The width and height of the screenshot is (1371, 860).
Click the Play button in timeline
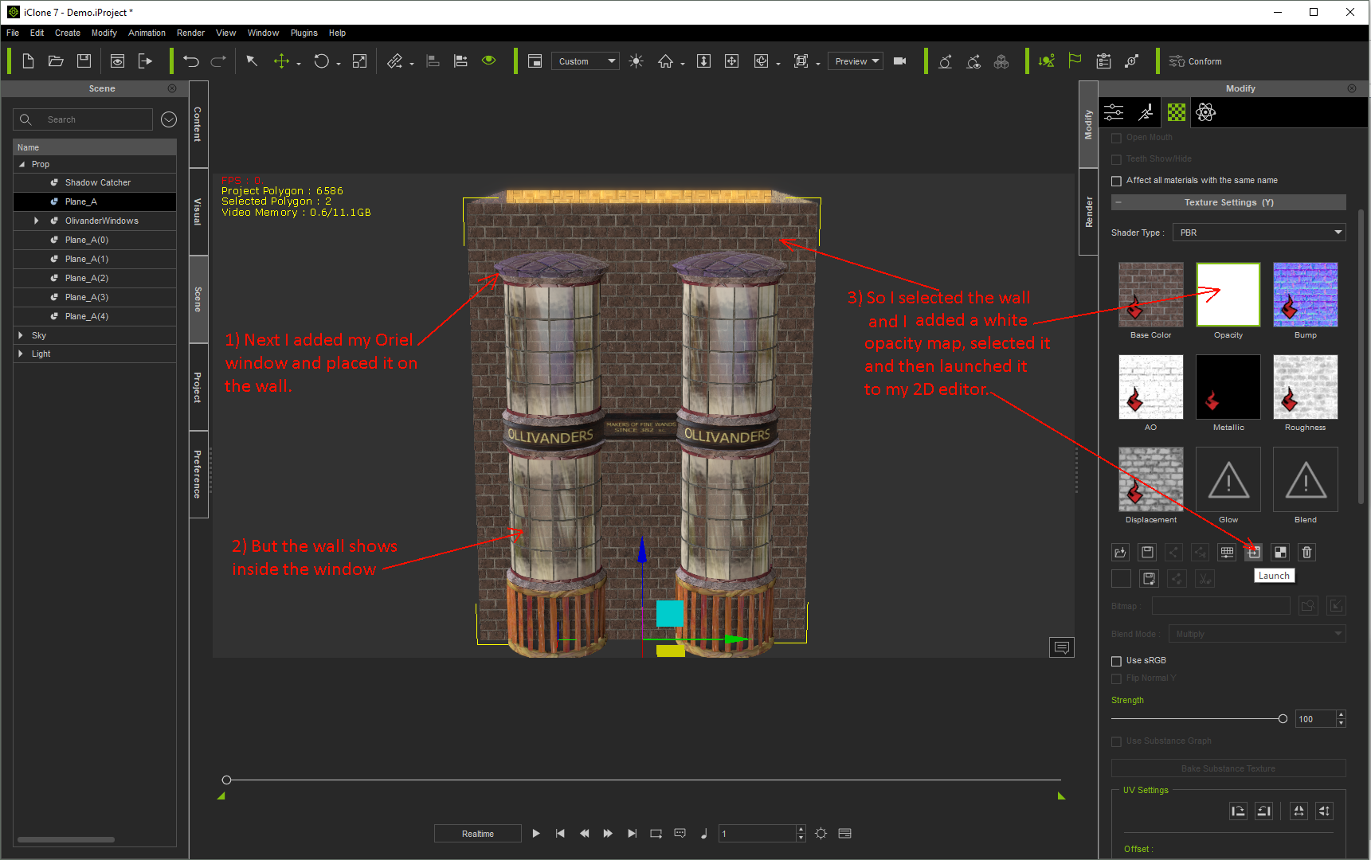pos(536,834)
